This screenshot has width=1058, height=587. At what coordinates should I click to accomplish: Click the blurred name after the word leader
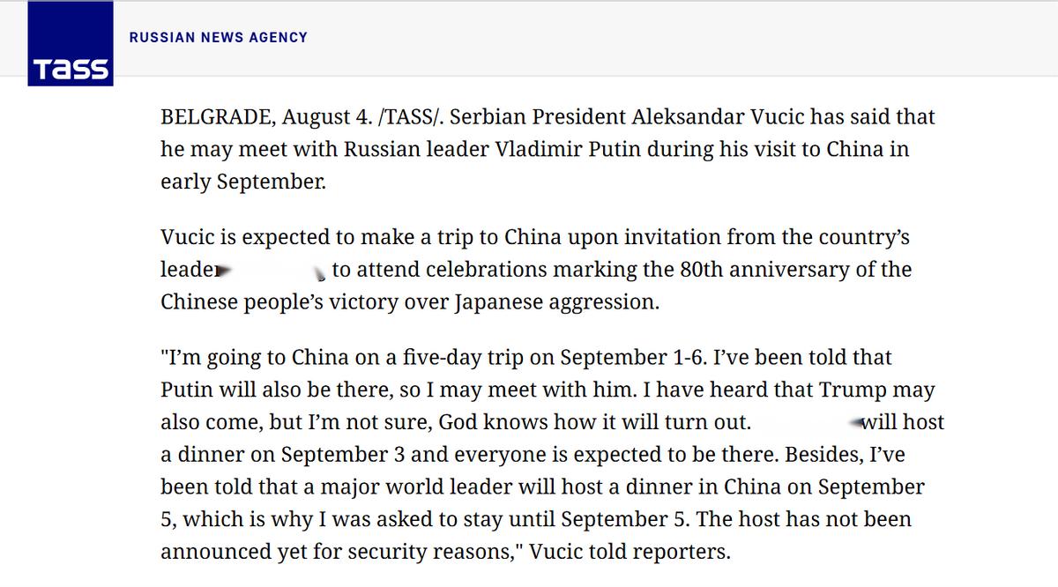(272, 270)
